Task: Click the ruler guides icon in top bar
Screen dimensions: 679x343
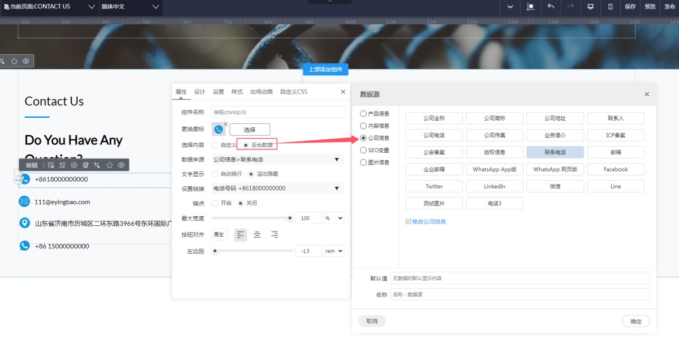Action: click(x=530, y=7)
